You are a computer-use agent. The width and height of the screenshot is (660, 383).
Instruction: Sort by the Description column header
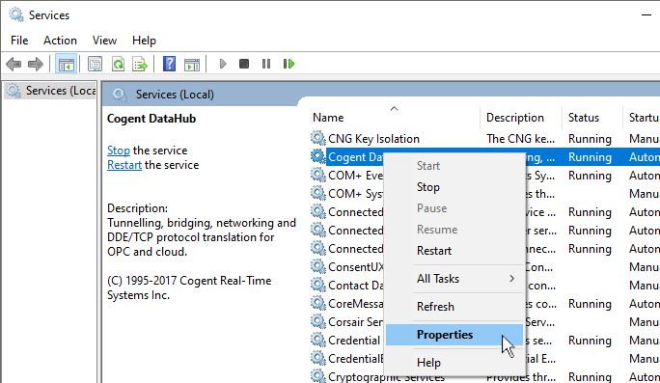[521, 118]
